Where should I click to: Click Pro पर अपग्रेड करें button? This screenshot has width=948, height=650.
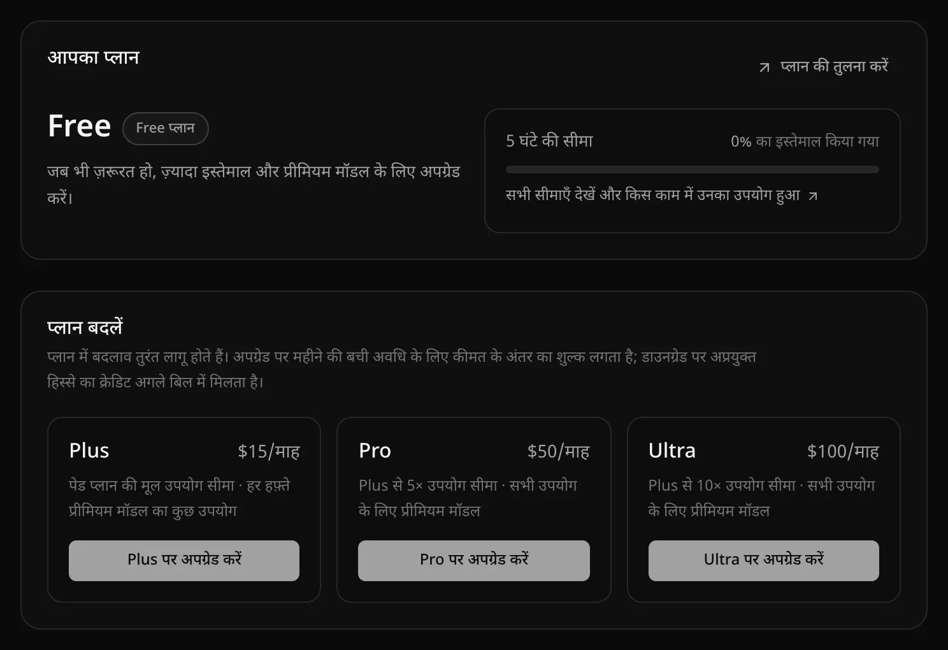(x=474, y=560)
